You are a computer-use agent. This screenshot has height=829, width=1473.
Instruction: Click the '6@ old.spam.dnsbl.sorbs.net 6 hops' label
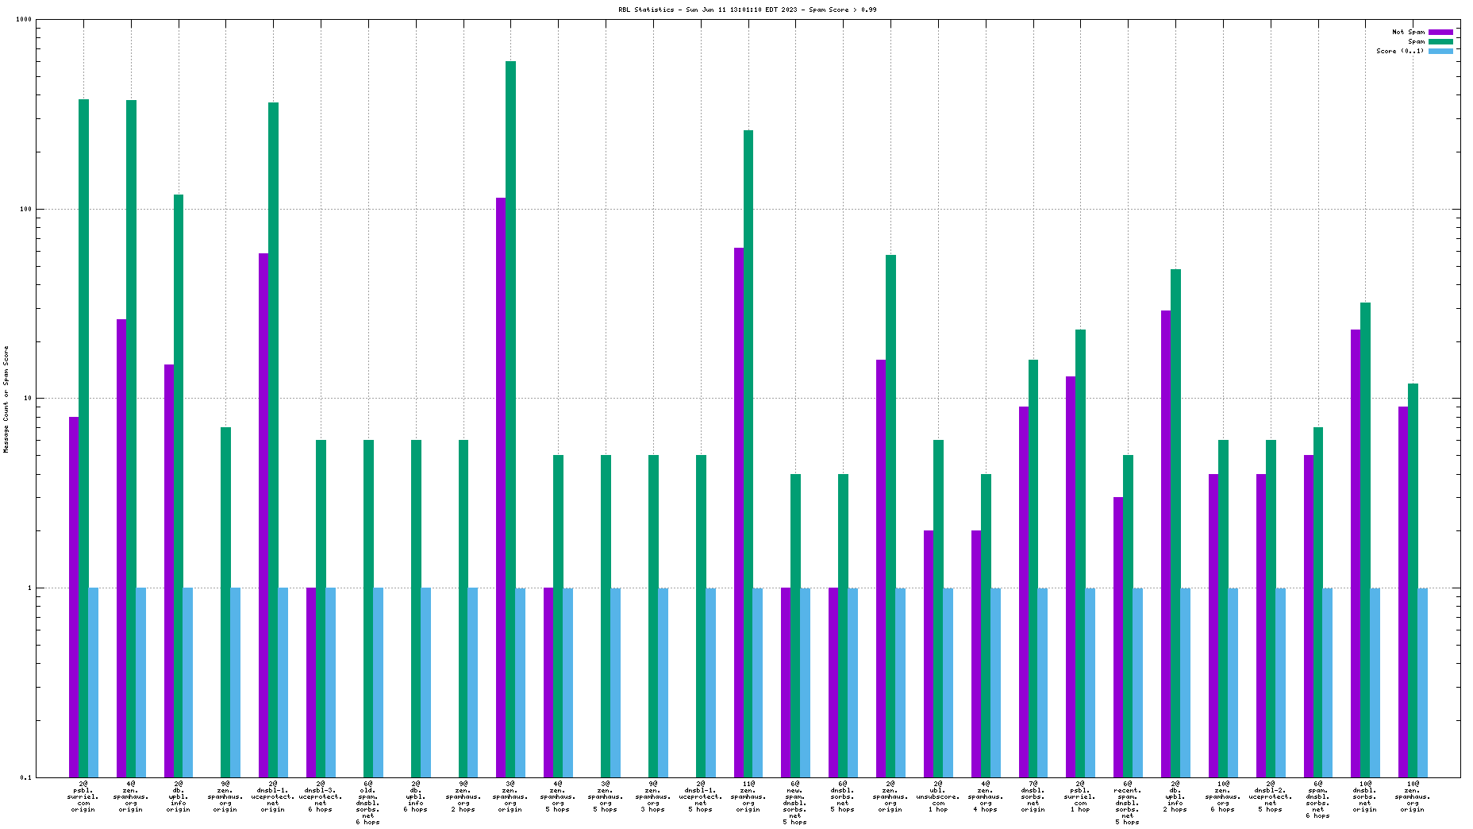click(368, 803)
